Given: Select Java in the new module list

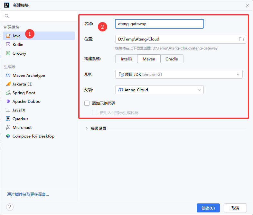Looking at the screenshot, I should coord(16,36).
